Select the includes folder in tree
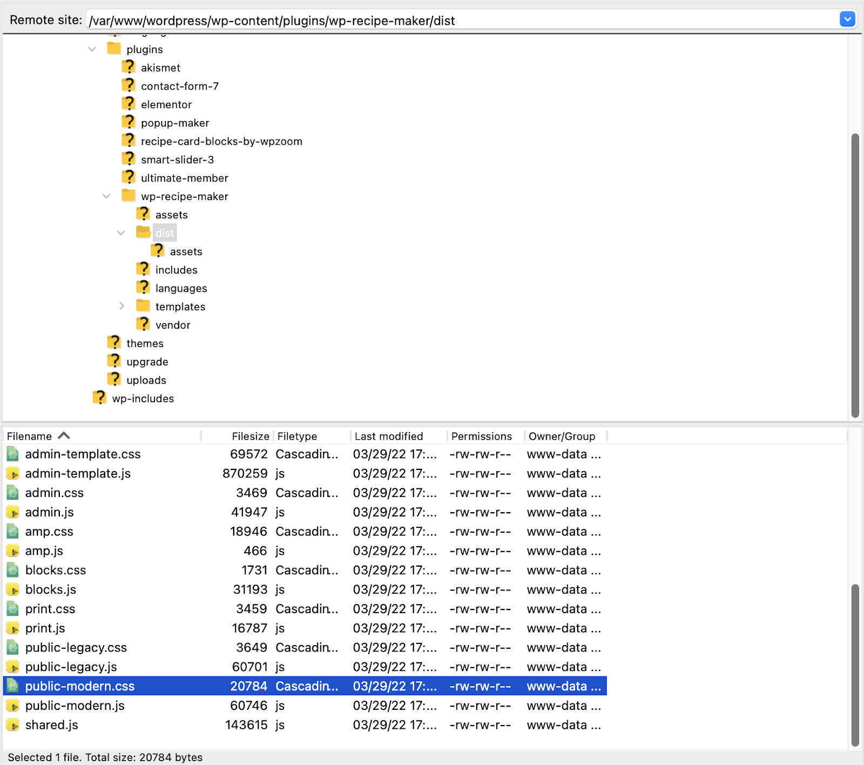 (x=176, y=270)
